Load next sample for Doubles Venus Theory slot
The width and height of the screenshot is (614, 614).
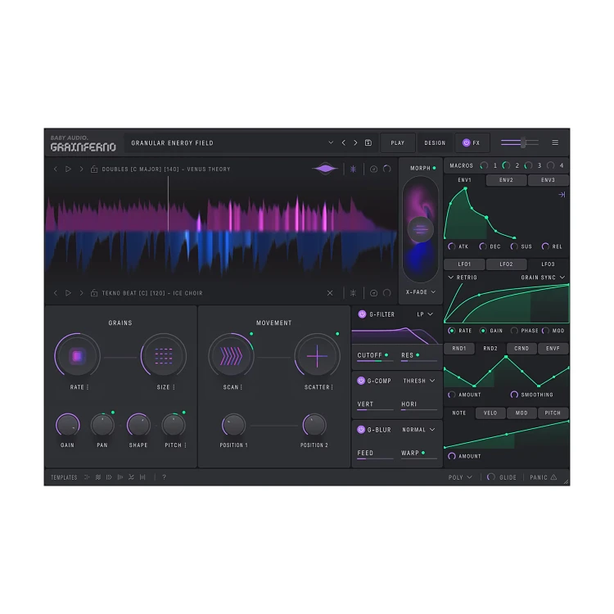(81, 169)
